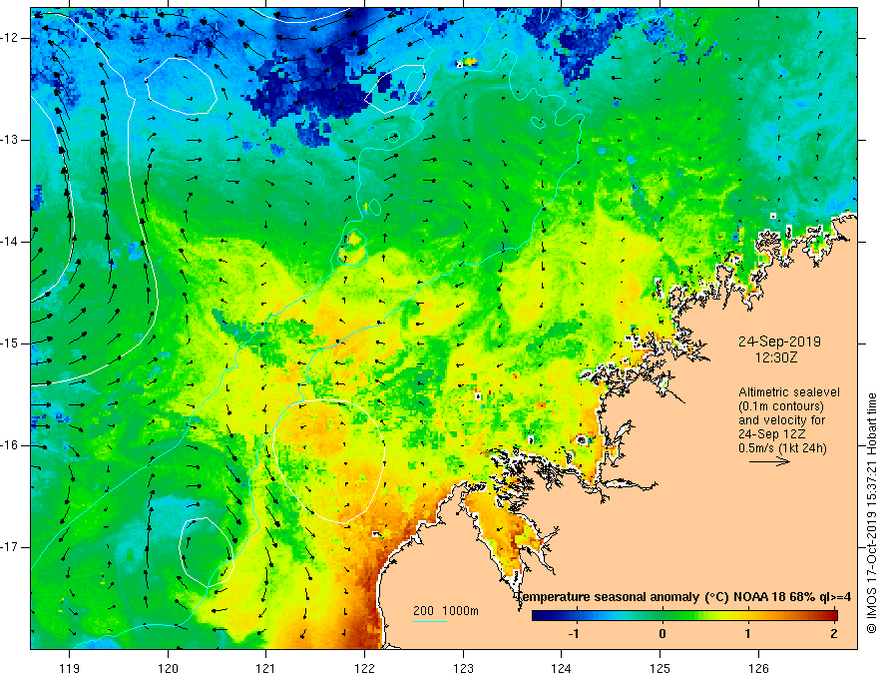
Task: Click the '200 1000m' isobath label
Action: point(446,611)
